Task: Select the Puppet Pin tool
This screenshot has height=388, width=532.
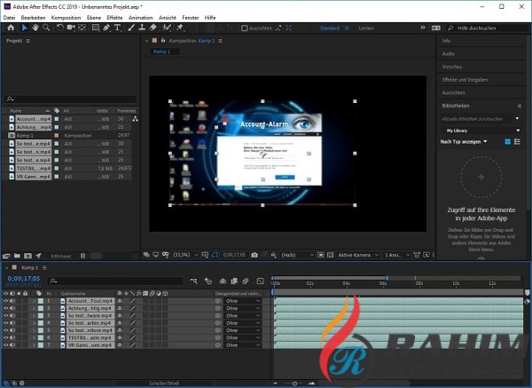Action: click(x=180, y=28)
